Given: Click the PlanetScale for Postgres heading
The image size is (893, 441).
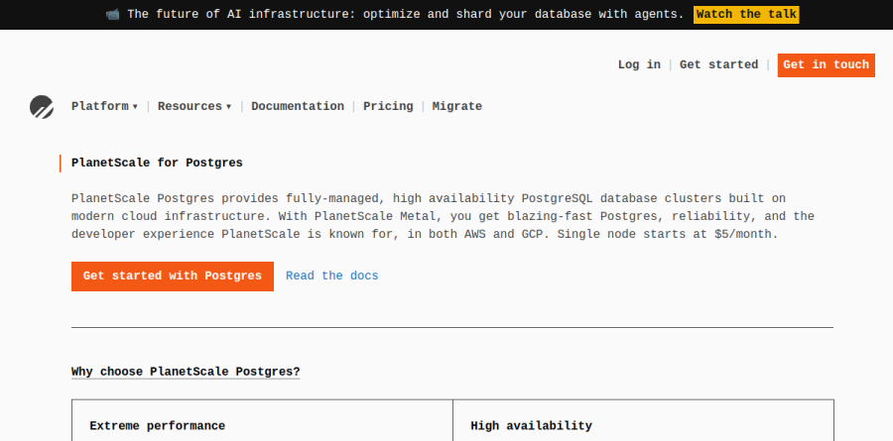Looking at the screenshot, I should tap(157, 163).
